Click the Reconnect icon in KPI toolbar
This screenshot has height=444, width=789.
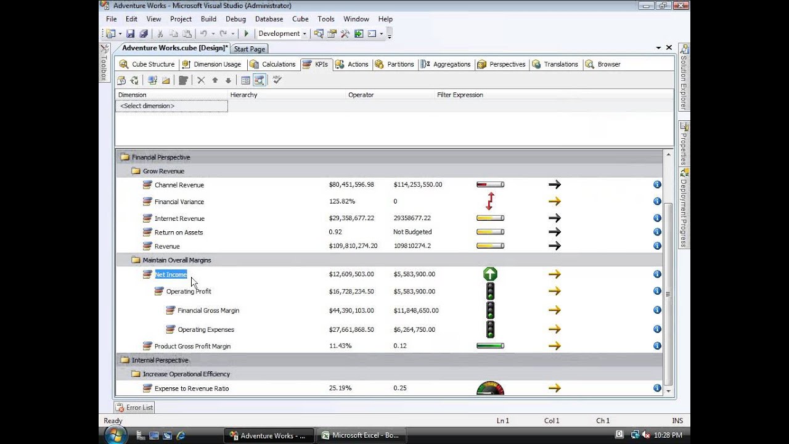[134, 80]
